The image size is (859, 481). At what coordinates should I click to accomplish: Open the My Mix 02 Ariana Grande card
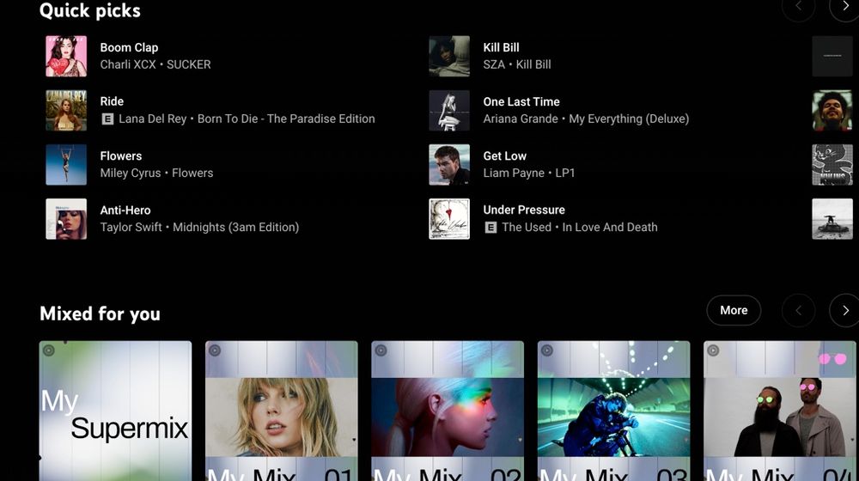(447, 411)
